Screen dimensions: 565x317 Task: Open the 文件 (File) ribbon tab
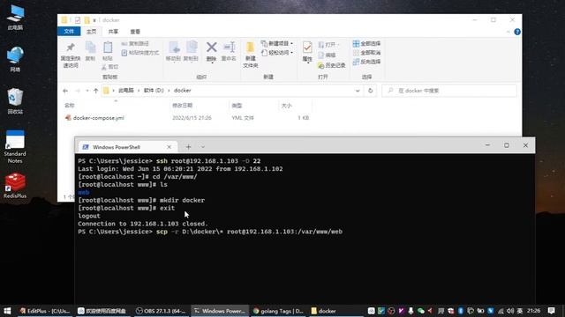point(69,32)
